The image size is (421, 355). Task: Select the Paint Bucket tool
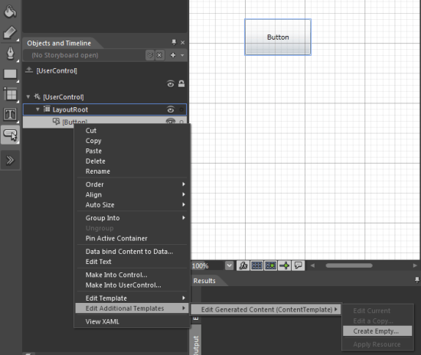pos(10,11)
